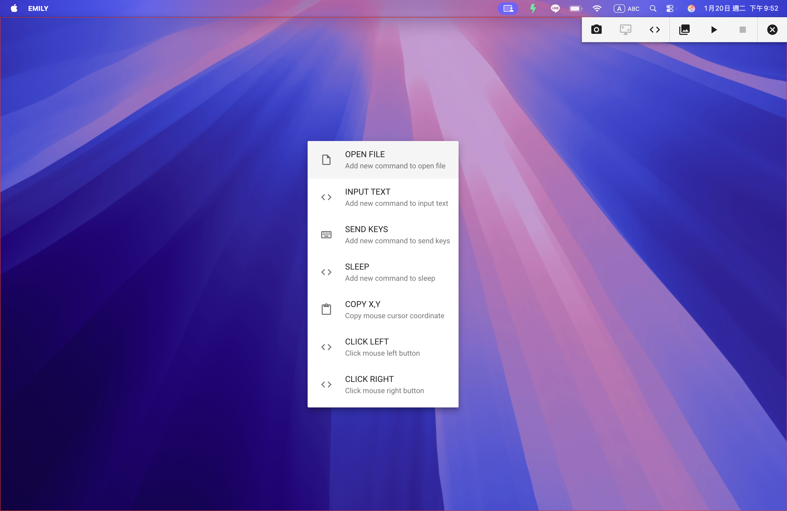787x511 pixels.
Task: Choose INPUT TEXT command option
Action: (383, 197)
